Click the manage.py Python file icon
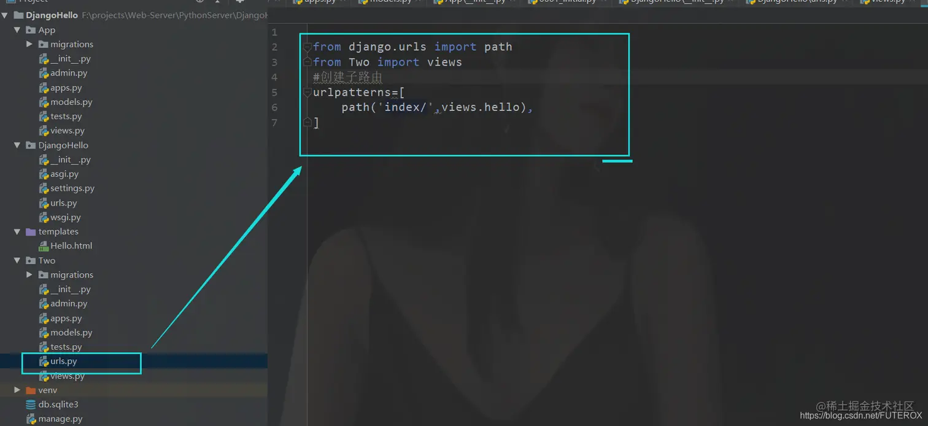The image size is (928, 426). click(31, 419)
